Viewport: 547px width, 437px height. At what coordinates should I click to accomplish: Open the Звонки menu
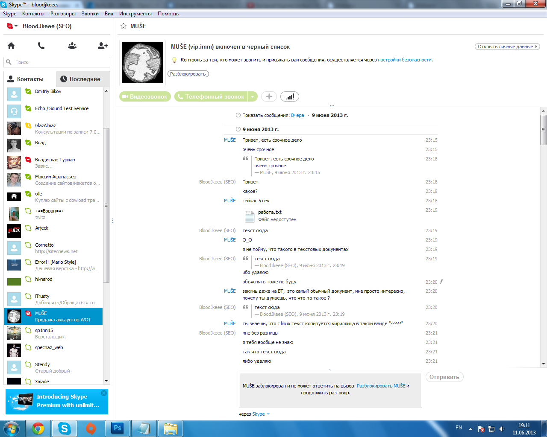[x=90, y=14]
